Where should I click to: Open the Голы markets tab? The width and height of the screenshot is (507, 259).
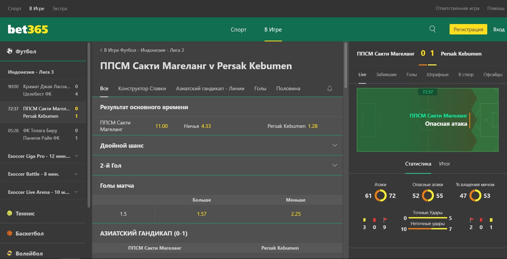[260, 88]
